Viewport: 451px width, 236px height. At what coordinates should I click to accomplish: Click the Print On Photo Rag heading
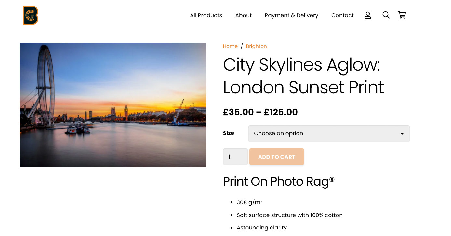pos(279,181)
